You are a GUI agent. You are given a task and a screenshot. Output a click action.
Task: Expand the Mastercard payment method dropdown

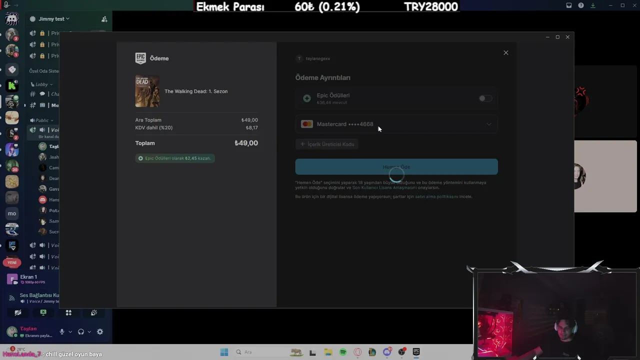396,124
